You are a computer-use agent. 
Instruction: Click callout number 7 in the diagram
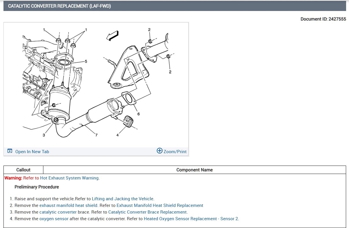pos(96,135)
